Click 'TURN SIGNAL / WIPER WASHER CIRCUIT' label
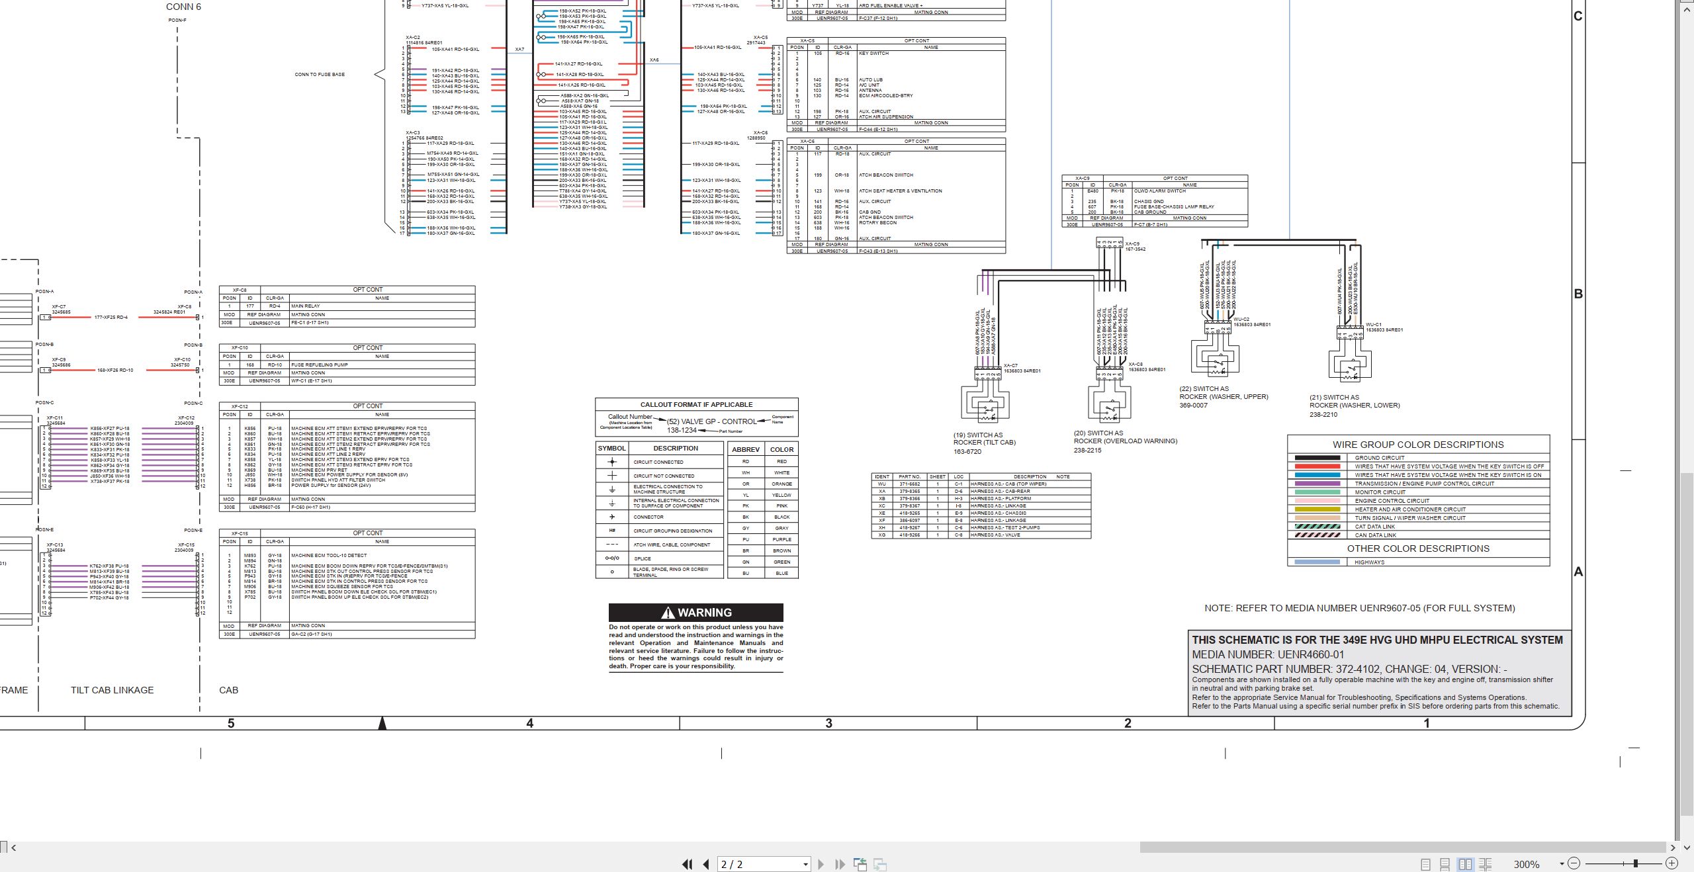1694x872 pixels. click(x=1410, y=518)
